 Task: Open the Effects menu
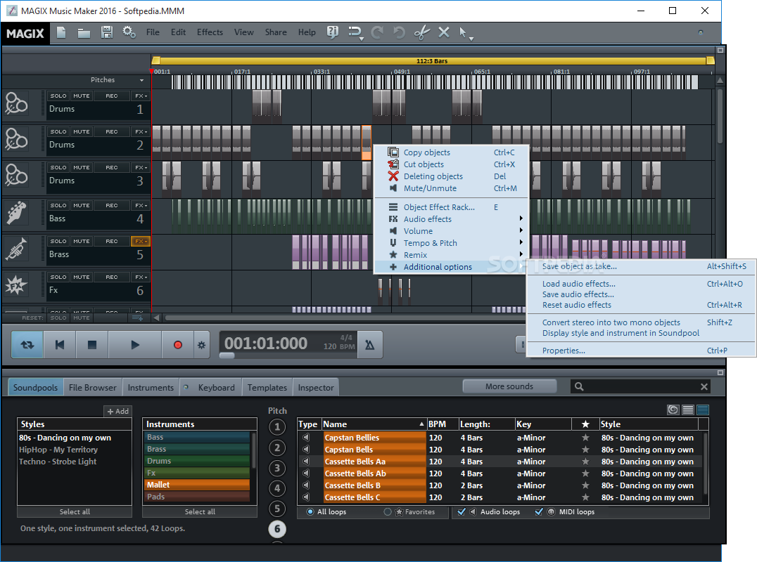click(x=210, y=32)
